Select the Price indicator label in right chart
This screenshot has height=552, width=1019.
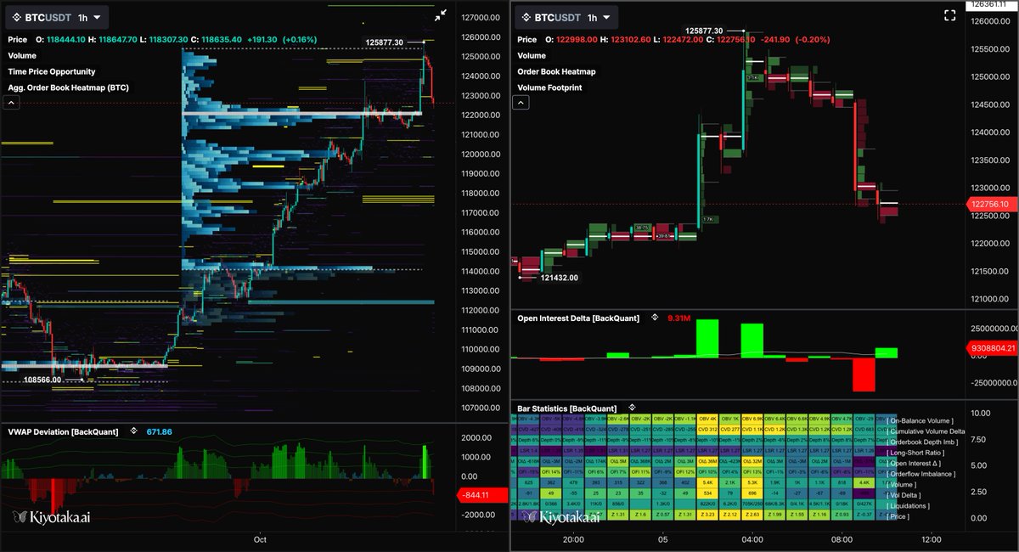[527, 40]
